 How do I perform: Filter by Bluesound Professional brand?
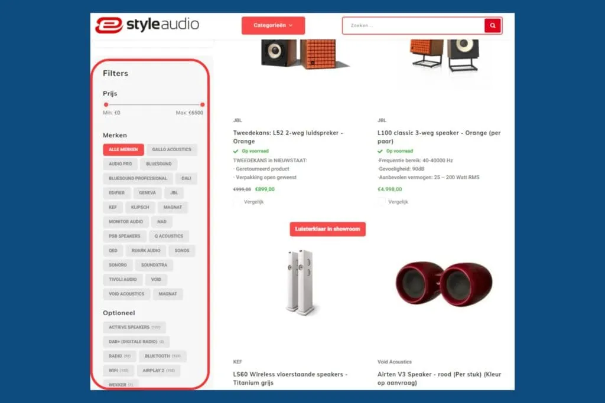pyautogui.click(x=138, y=178)
